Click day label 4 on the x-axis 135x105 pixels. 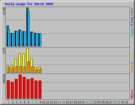[21, 102]
